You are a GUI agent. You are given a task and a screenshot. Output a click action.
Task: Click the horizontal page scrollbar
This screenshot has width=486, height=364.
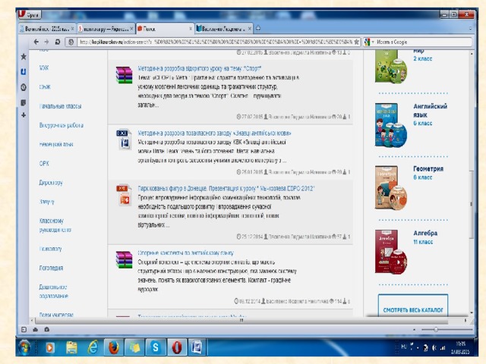point(241,321)
